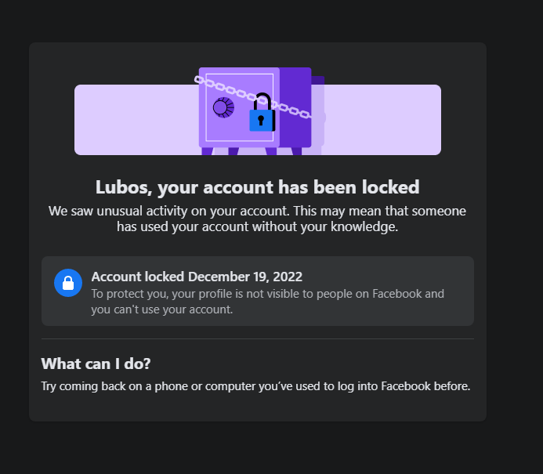Click the safe's round dial knob

click(223, 107)
